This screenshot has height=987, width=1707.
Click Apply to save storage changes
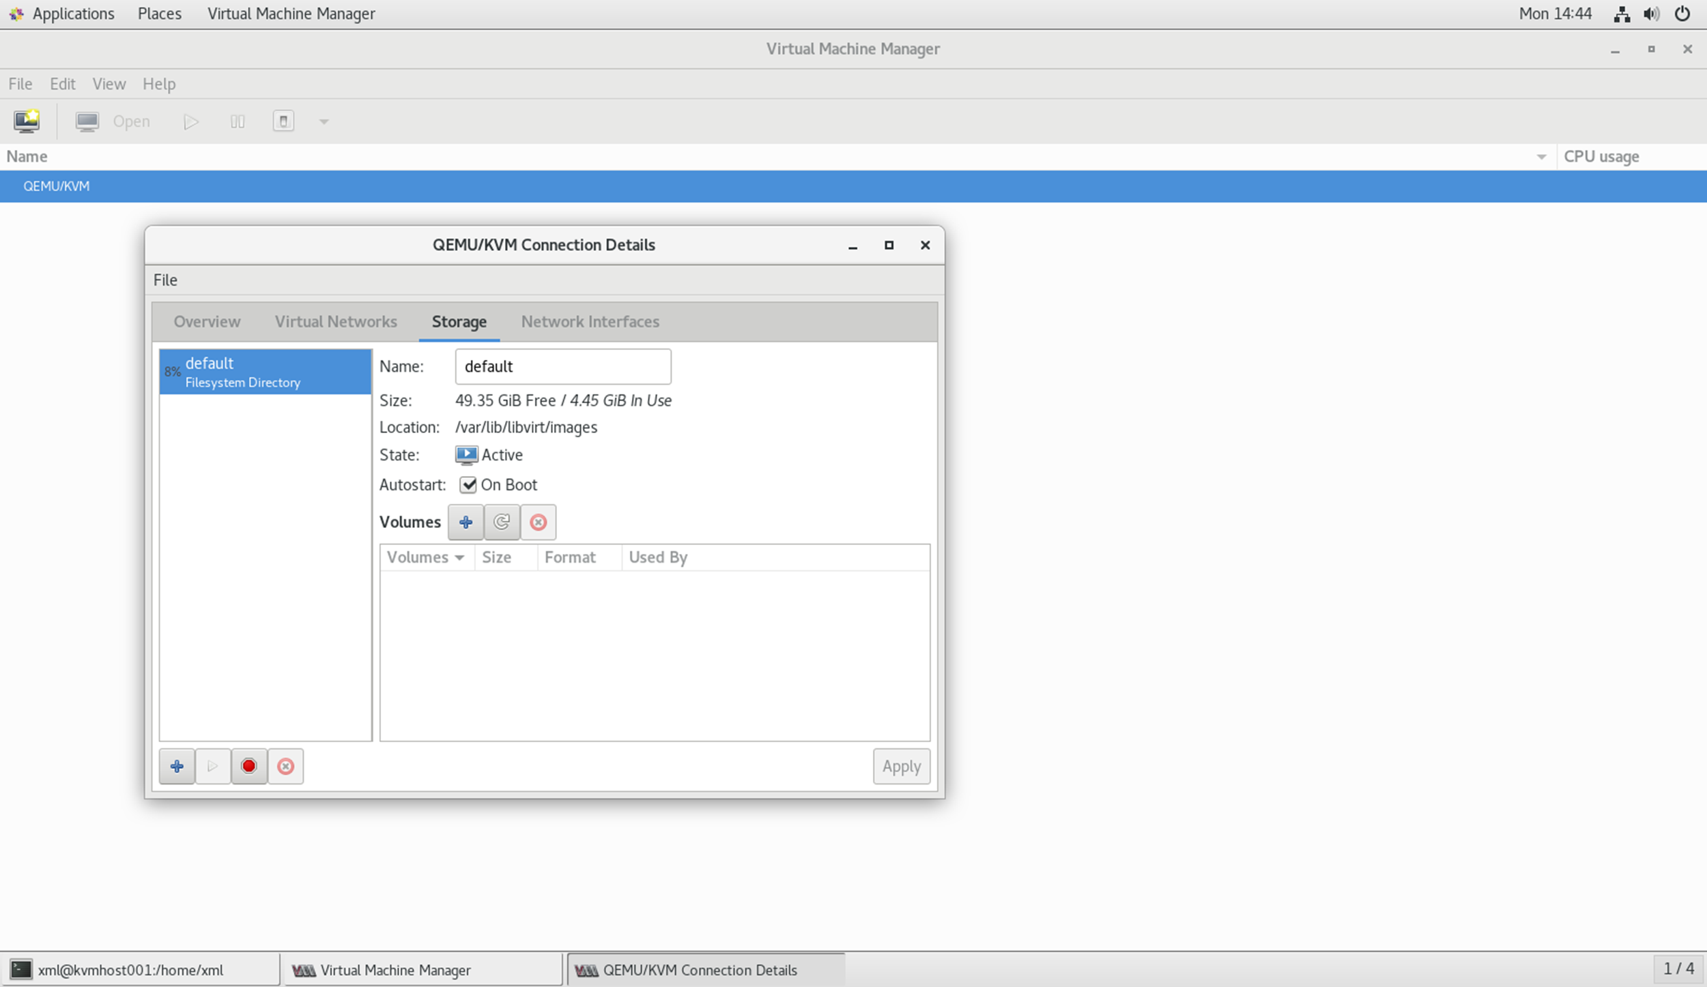[x=900, y=766]
